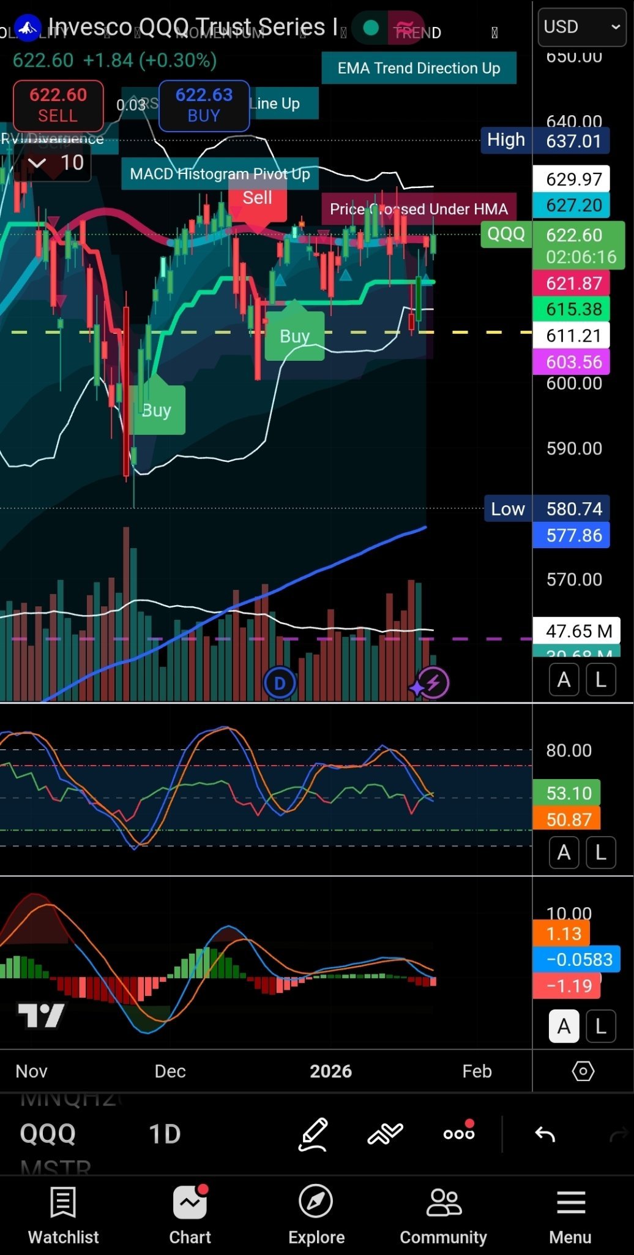
Task: Tap the dividend D marker
Action: click(280, 683)
